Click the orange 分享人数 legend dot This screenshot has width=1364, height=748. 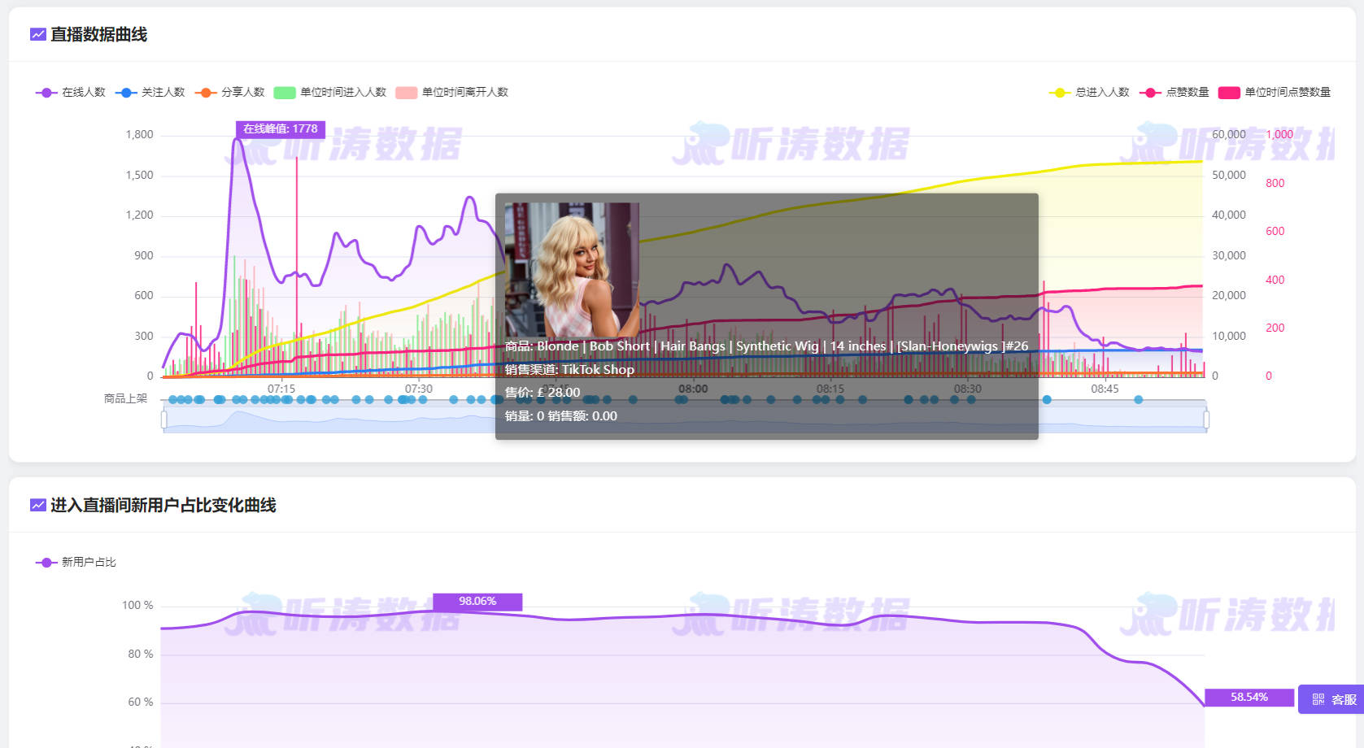[205, 92]
